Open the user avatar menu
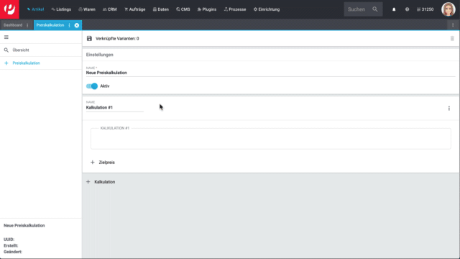This screenshot has height=259, width=460. click(x=448, y=9)
